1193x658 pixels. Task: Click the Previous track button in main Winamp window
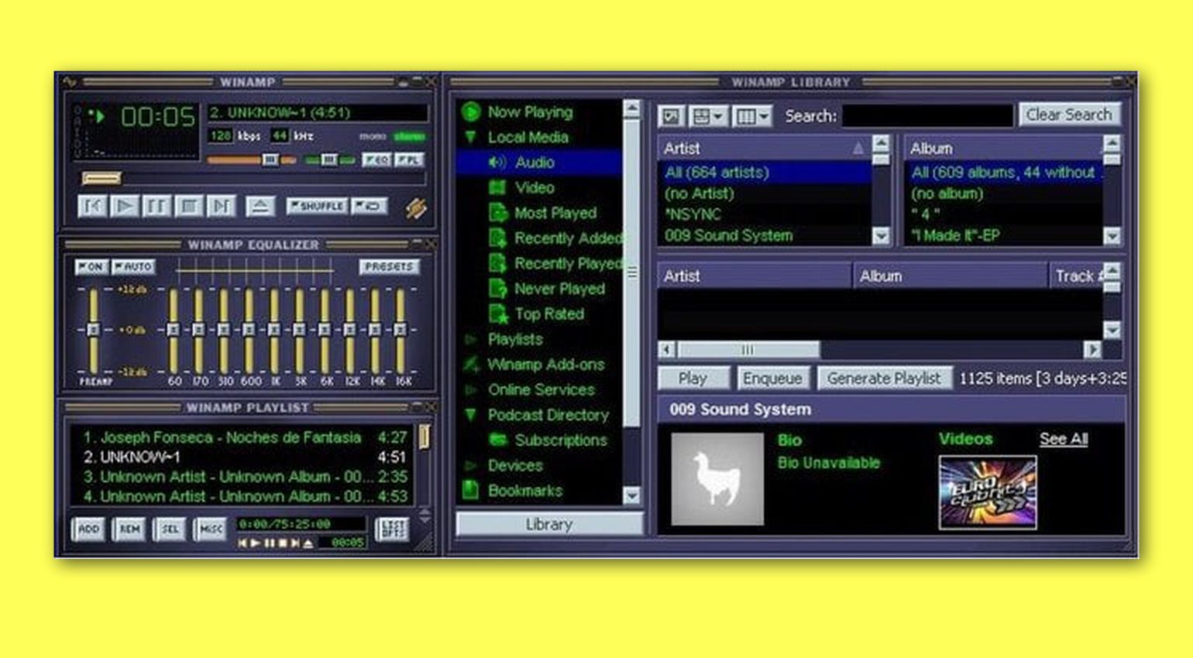[x=93, y=206]
